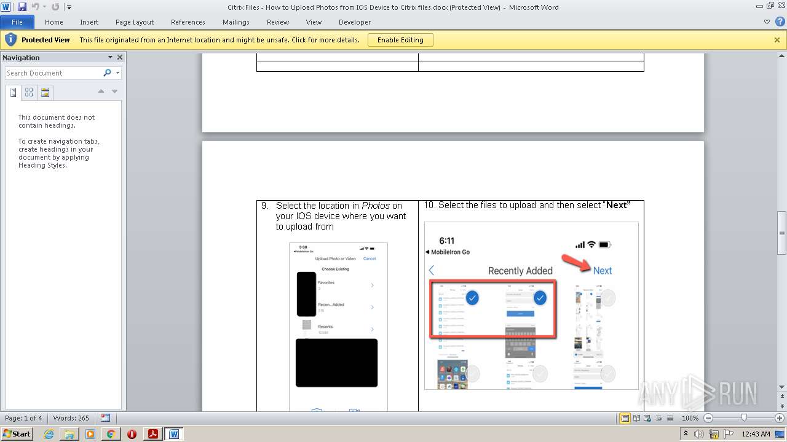This screenshot has height=442, width=787.
Task: Select the Browse pages thumbnail tab
Action: click(x=29, y=93)
